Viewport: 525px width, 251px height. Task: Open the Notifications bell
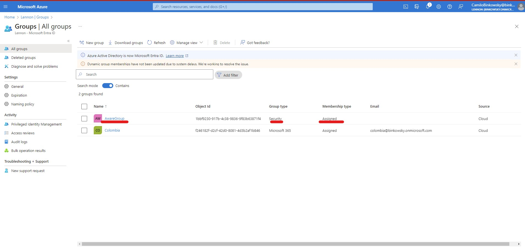[x=428, y=6]
